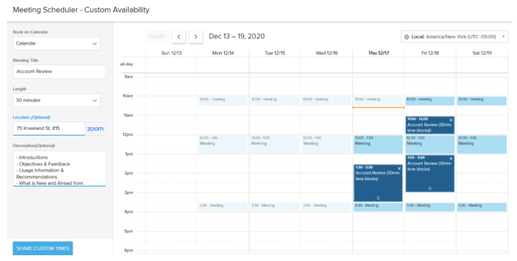The height and width of the screenshot is (261, 517).
Task: Remove the Friday 11:00-12:00 Account Review block
Action: (451, 120)
